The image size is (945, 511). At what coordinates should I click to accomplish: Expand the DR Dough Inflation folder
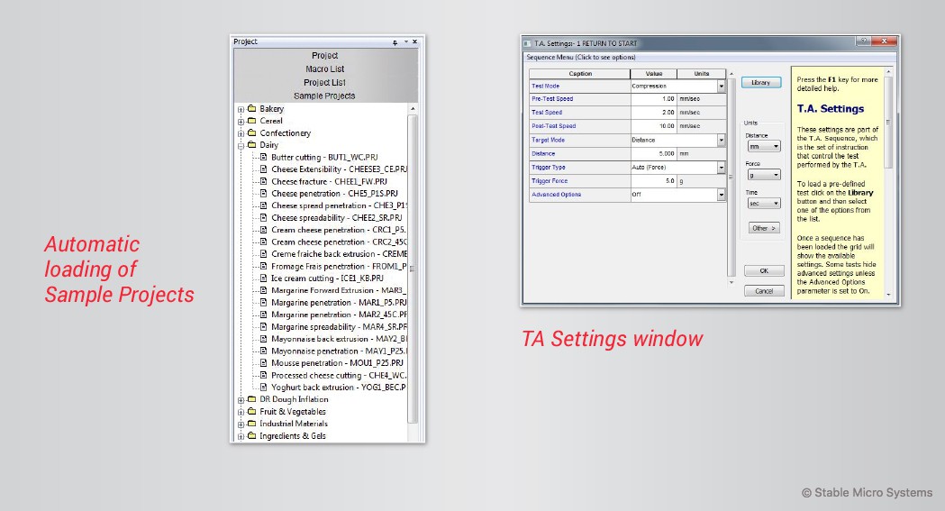pos(241,400)
